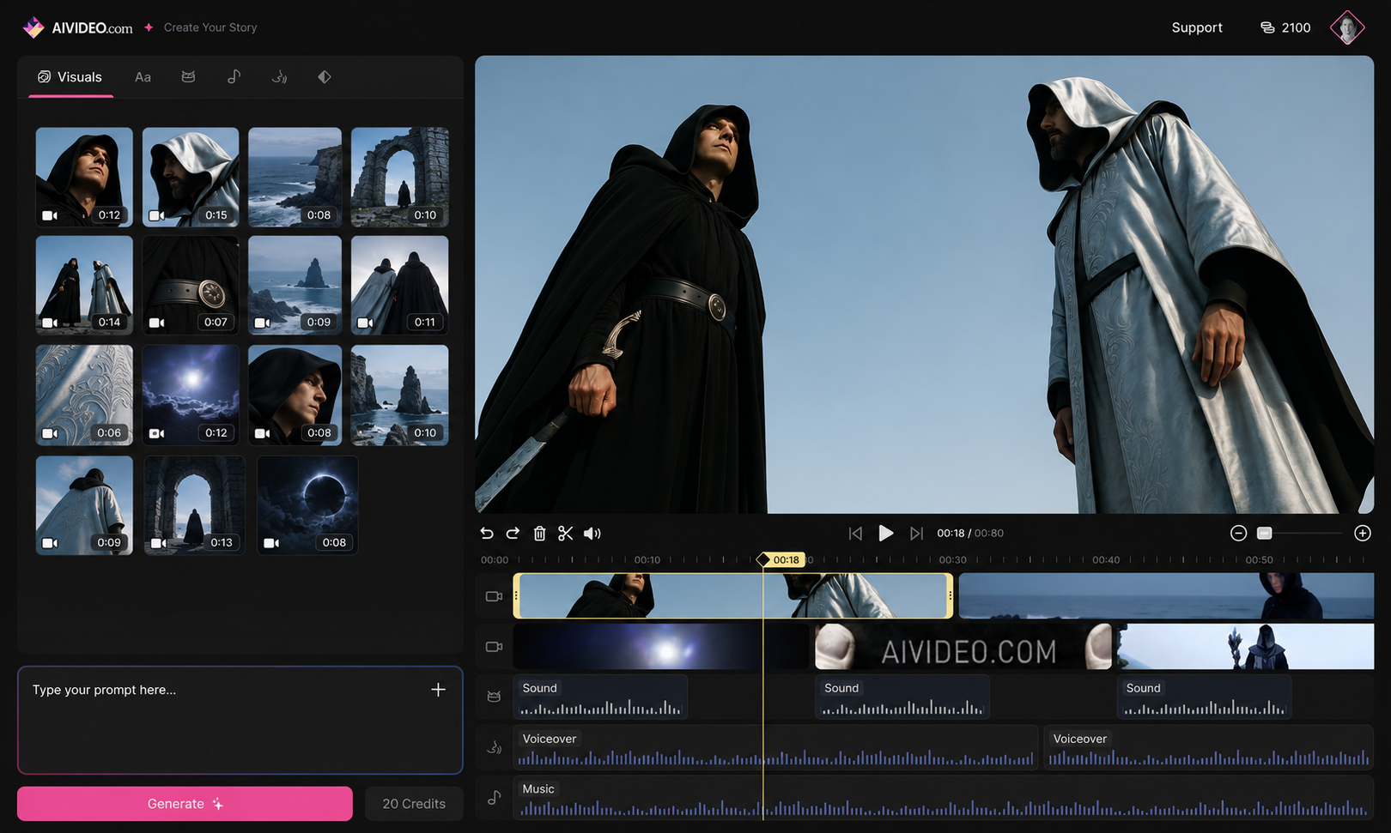
Task: View the 2100 credits balance
Action: pos(1285,27)
